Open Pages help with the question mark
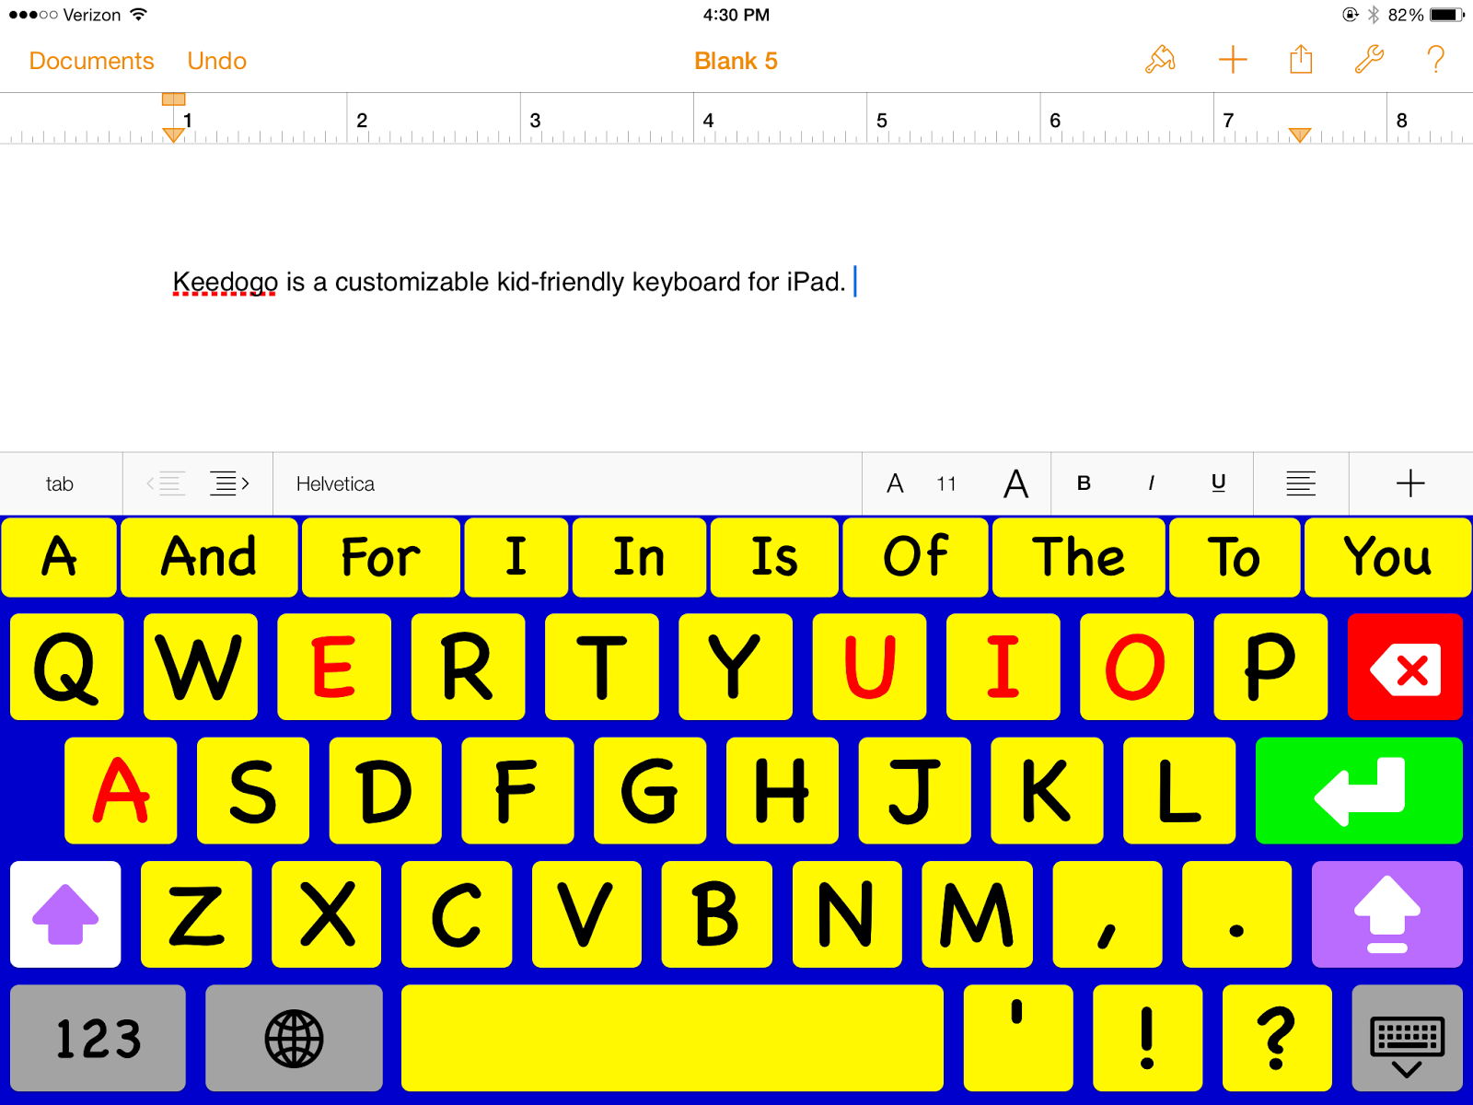 tap(1435, 60)
